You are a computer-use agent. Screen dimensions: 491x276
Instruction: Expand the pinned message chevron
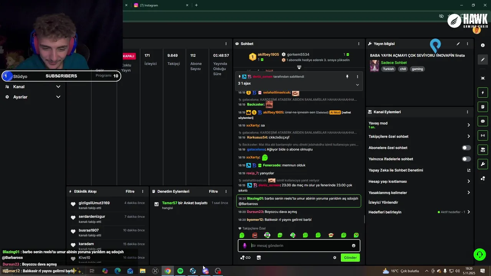tap(358, 85)
